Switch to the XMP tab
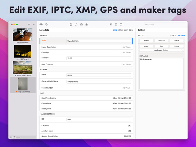The height and width of the screenshot is (147, 196). tap(126, 30)
